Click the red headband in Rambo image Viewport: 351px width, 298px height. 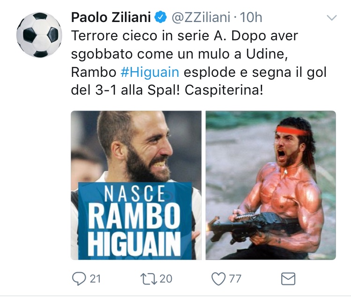point(292,131)
